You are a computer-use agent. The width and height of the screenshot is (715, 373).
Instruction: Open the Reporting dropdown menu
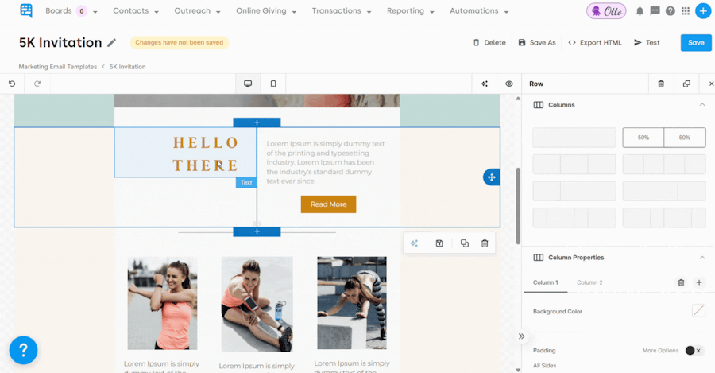pyautogui.click(x=411, y=11)
